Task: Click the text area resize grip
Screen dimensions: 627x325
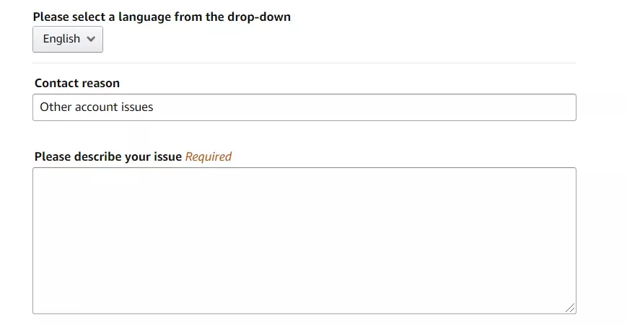Action: coord(571,308)
